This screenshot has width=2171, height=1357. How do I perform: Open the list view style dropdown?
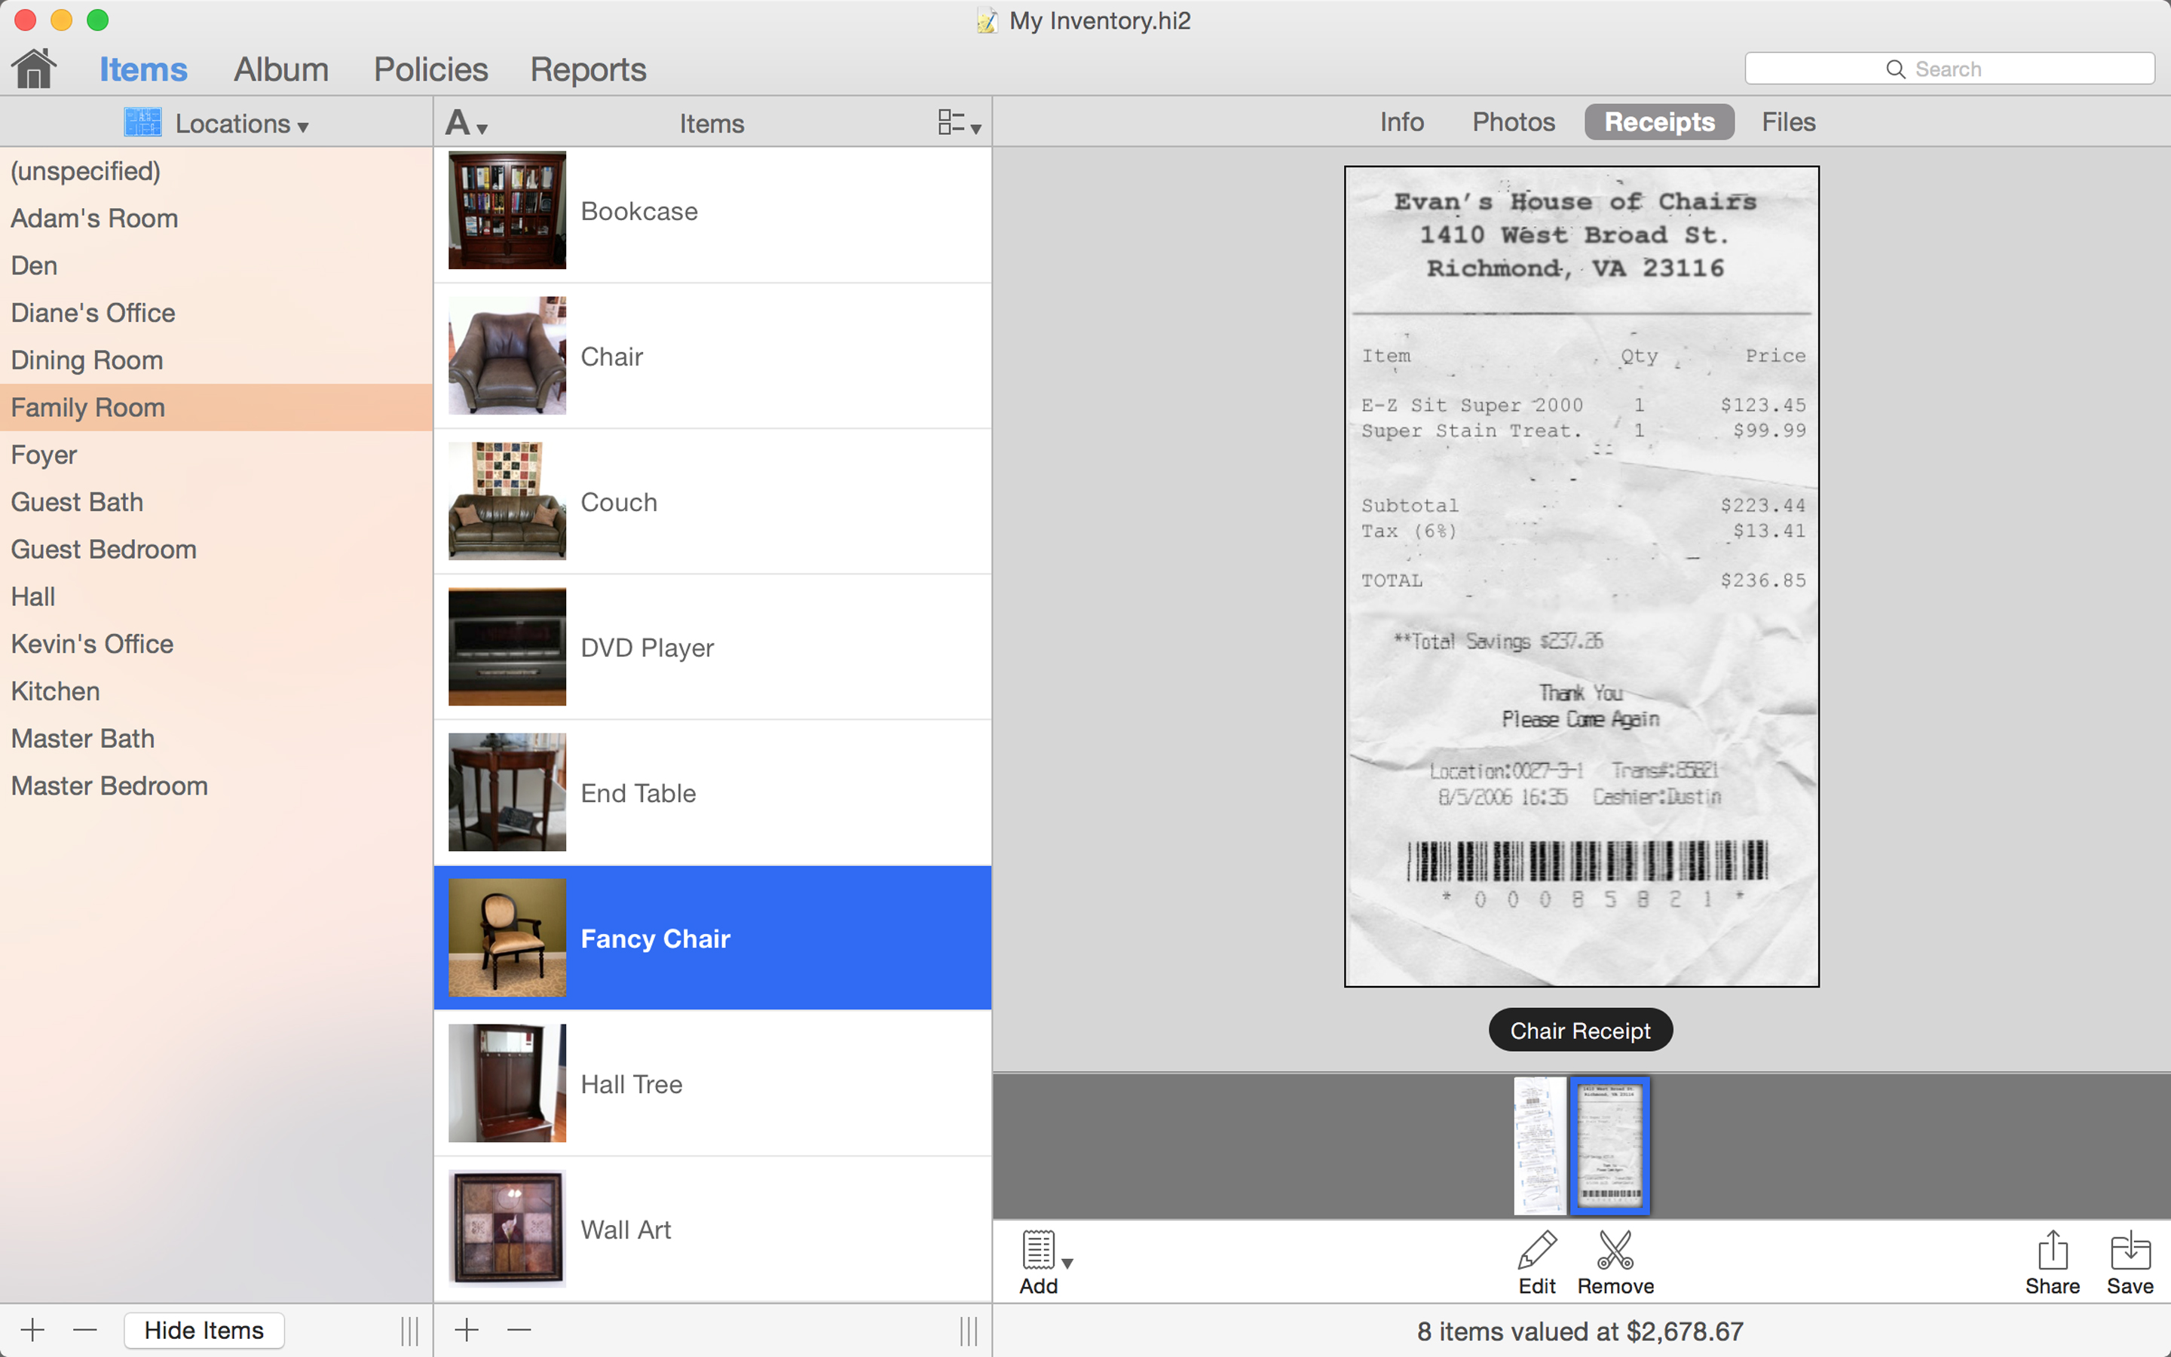tap(958, 123)
